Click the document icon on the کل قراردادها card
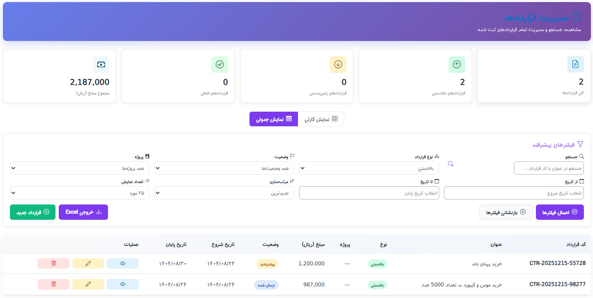The width and height of the screenshot is (593, 298). click(x=575, y=65)
